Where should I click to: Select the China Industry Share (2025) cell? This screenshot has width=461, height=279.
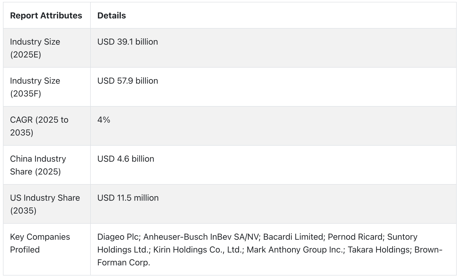coord(47,165)
